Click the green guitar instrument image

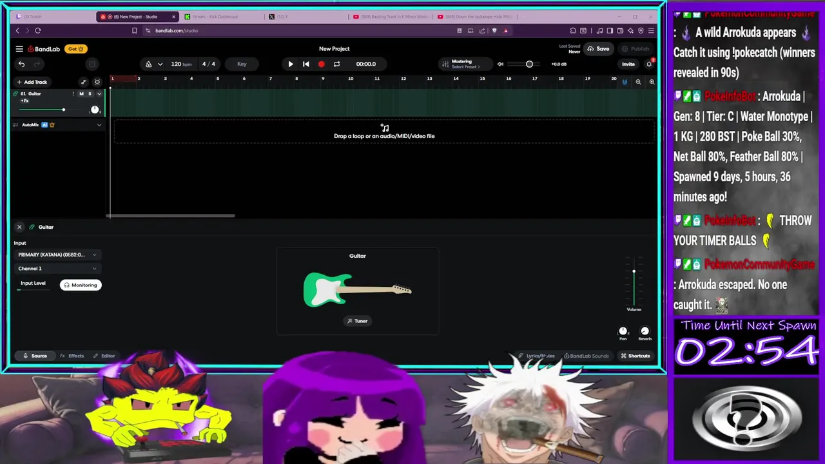point(357,289)
